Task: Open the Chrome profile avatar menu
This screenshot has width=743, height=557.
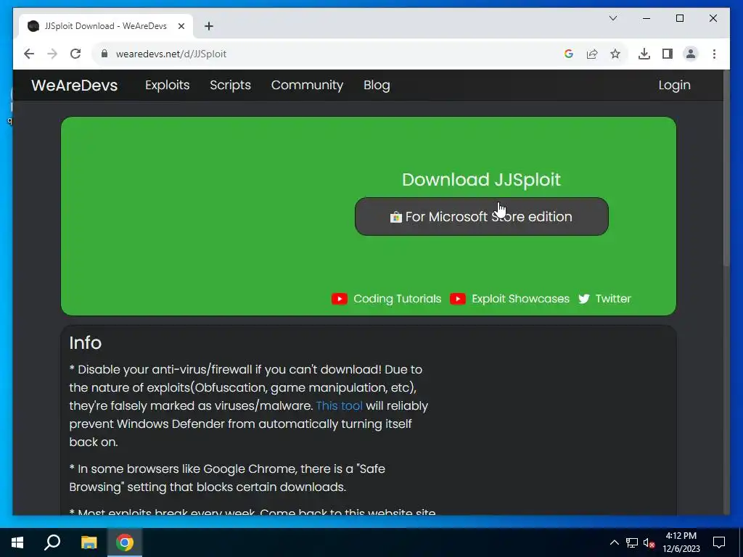Action: click(691, 54)
